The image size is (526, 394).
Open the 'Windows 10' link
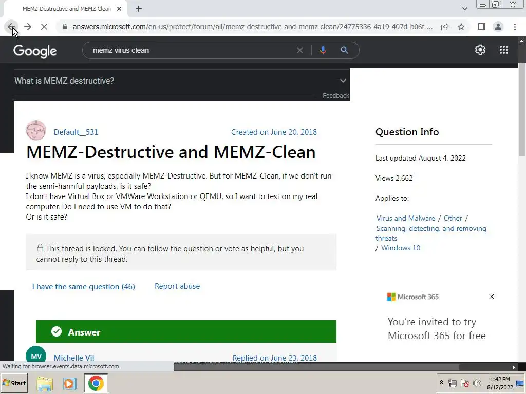(401, 248)
